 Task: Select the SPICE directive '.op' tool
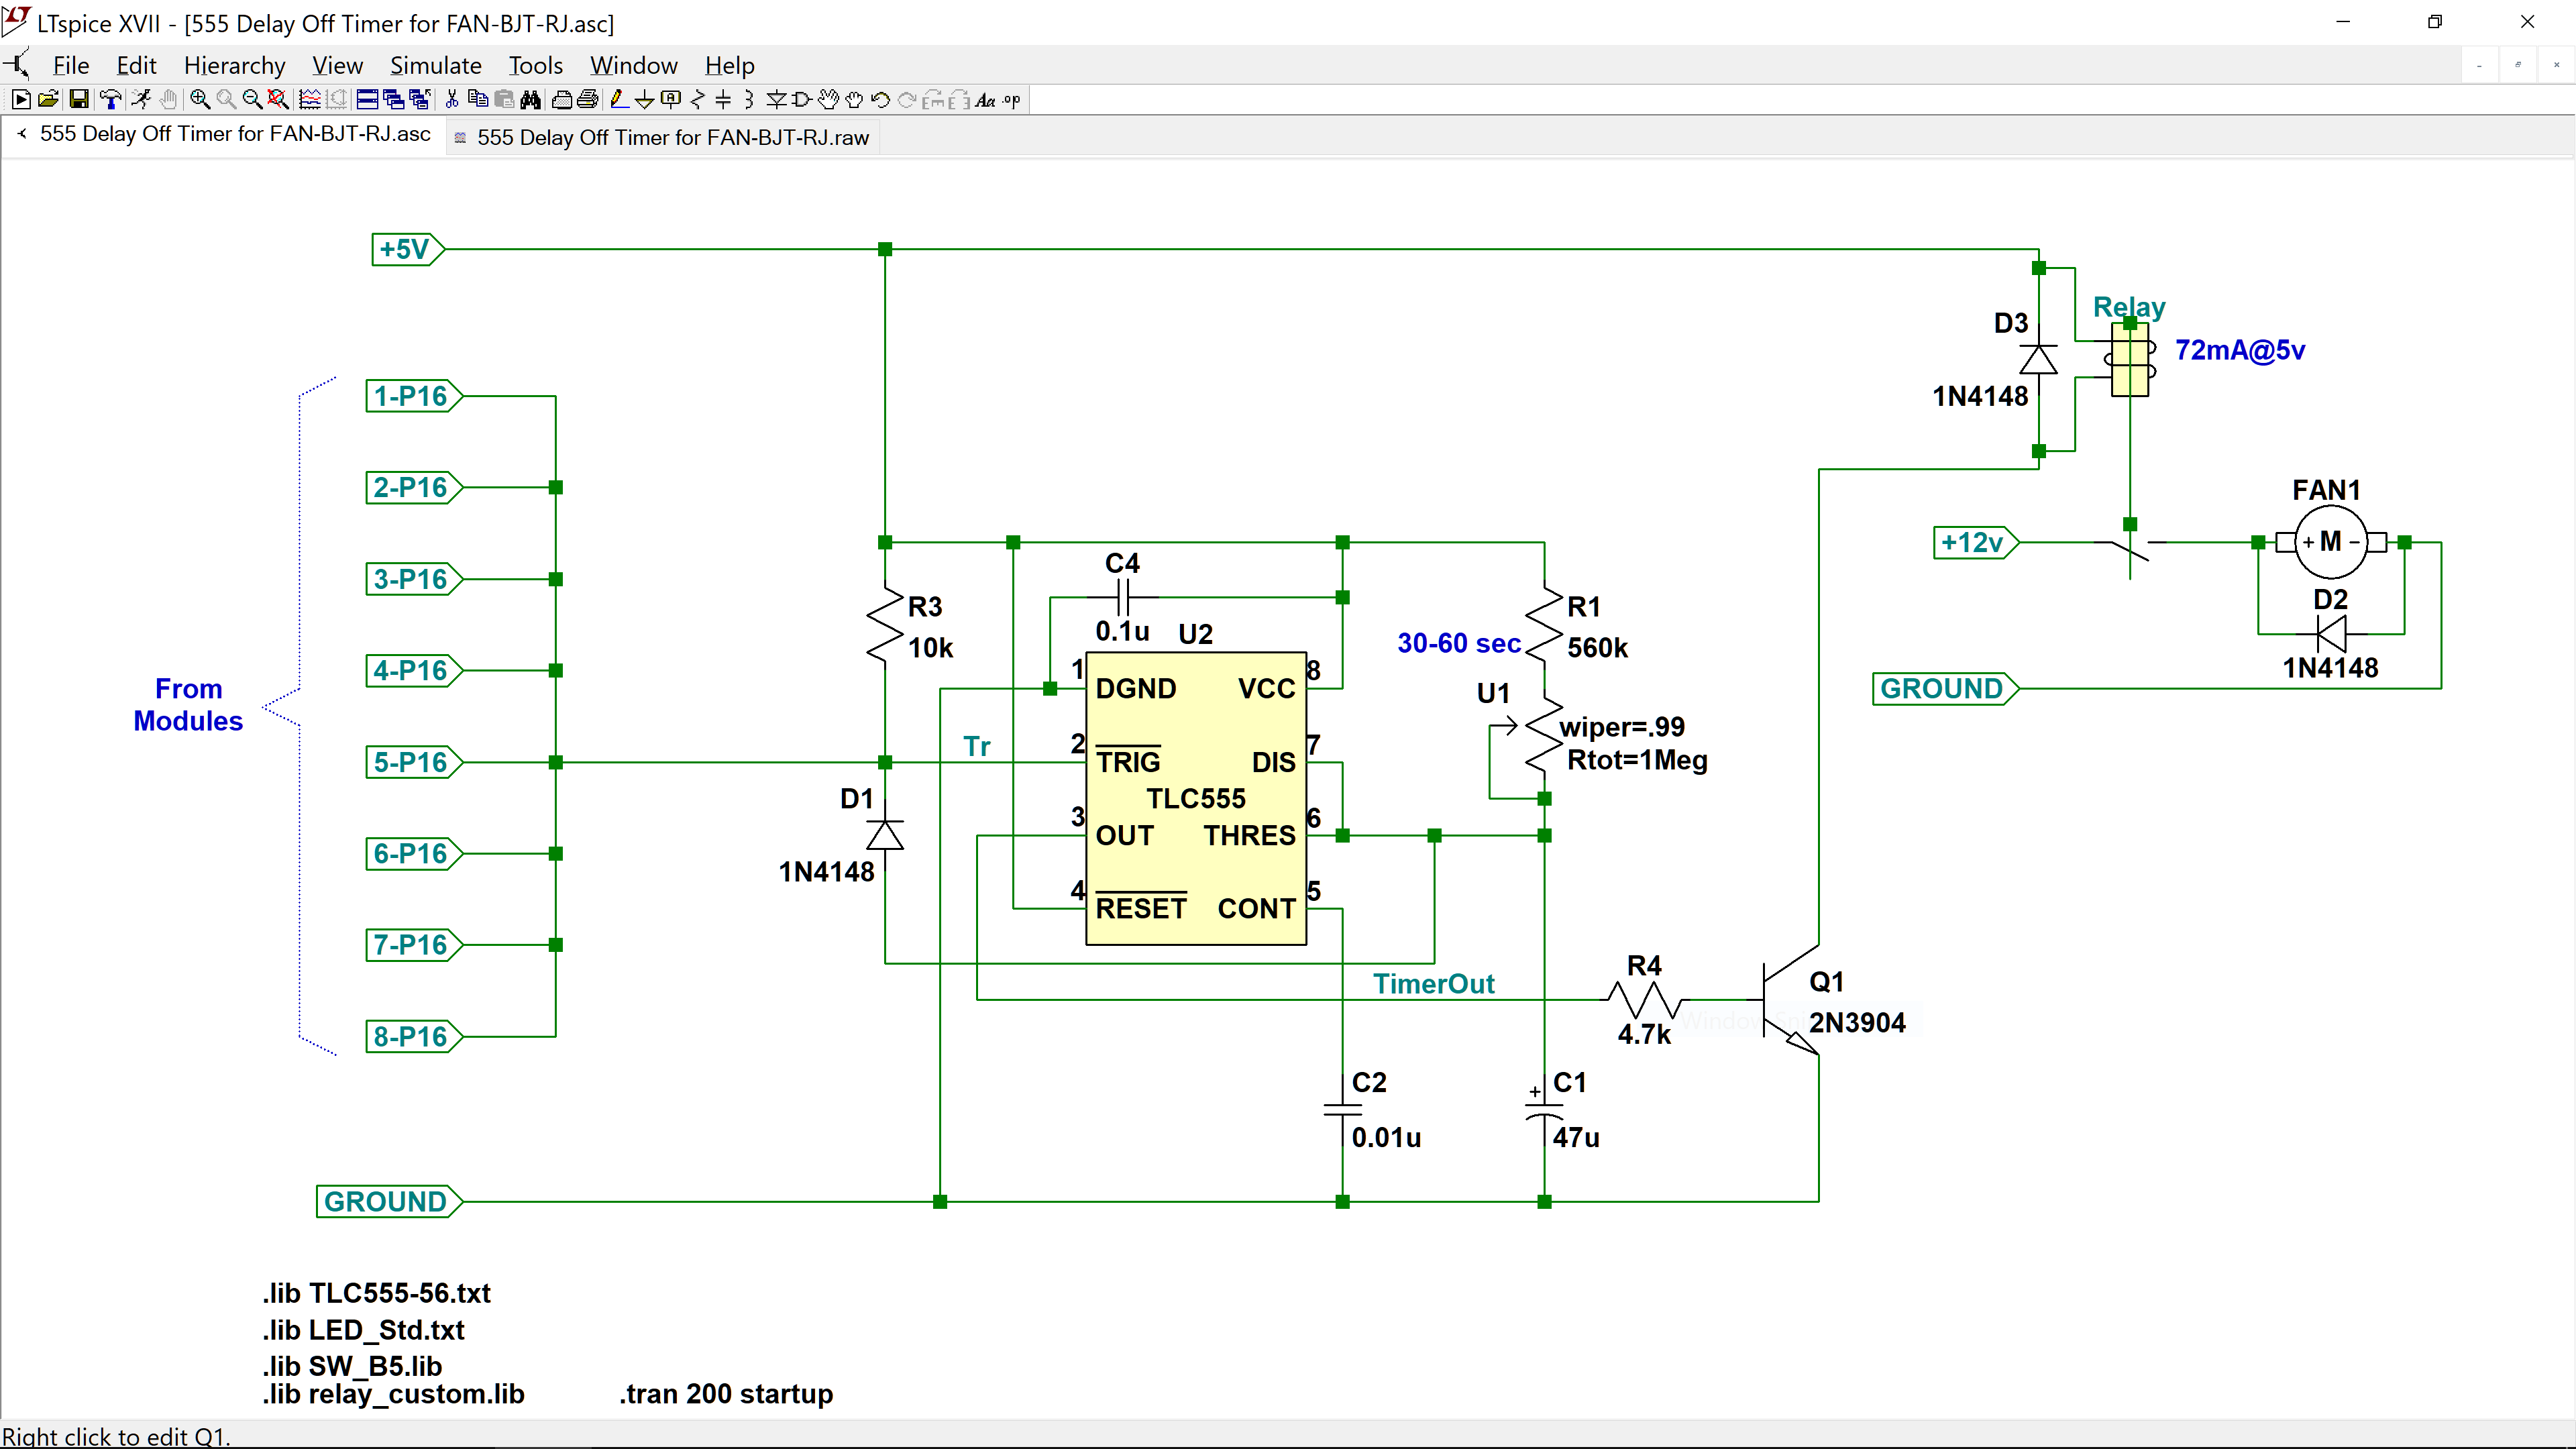point(1011,100)
